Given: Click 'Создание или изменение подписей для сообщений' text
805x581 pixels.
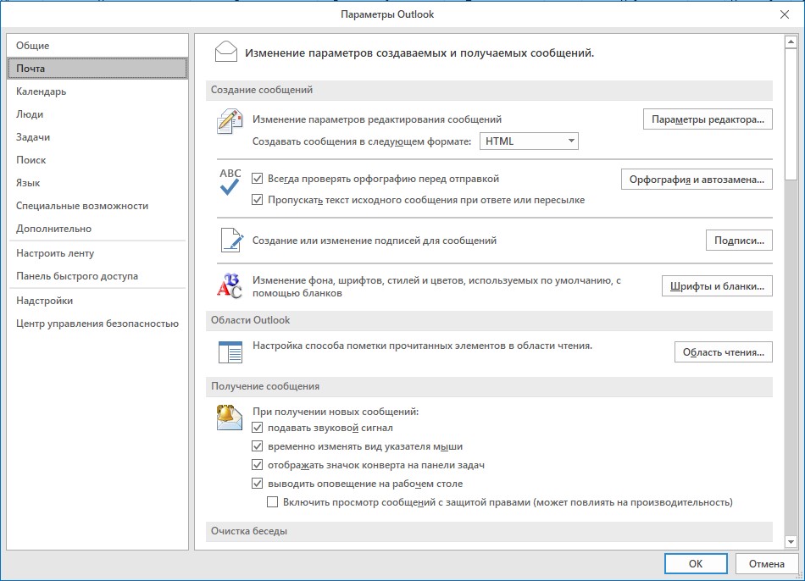Looking at the screenshot, I should coord(375,241).
